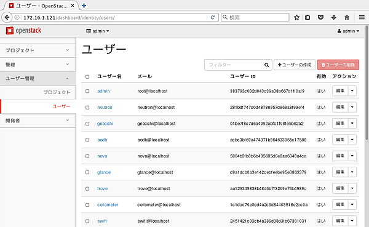Check the box for the neutron user row
The image size is (369, 227).
coord(87,108)
